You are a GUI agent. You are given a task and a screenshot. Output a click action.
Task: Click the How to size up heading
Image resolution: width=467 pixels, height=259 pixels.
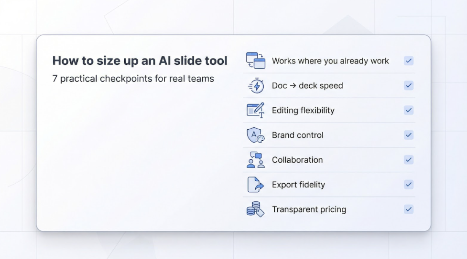(140, 61)
